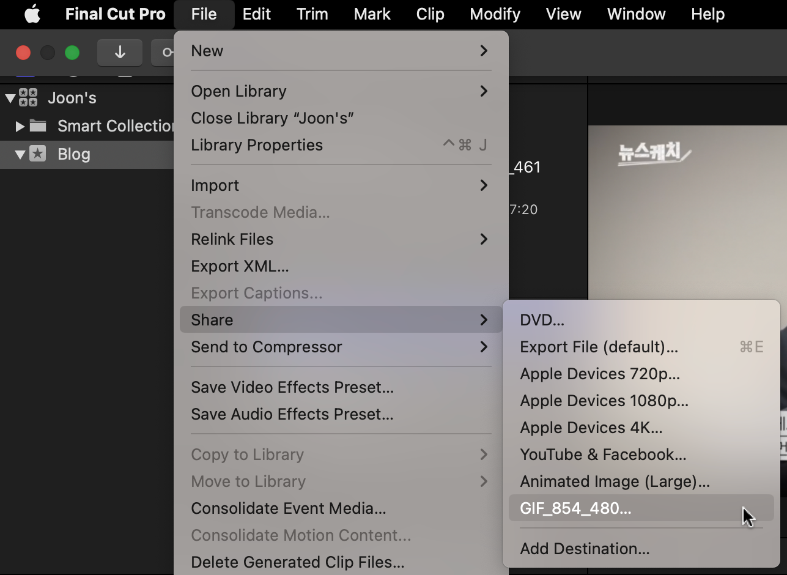Image resolution: width=787 pixels, height=575 pixels.
Task: Click the viewer video preview
Action: (688, 211)
